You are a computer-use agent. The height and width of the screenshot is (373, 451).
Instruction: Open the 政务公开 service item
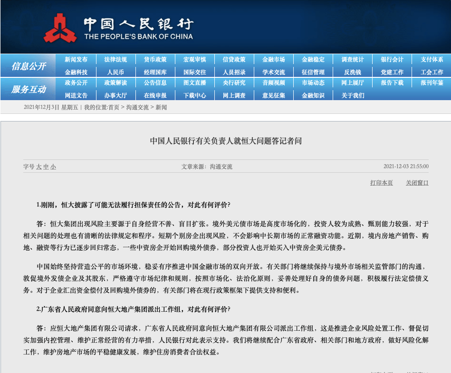[x=76, y=83]
